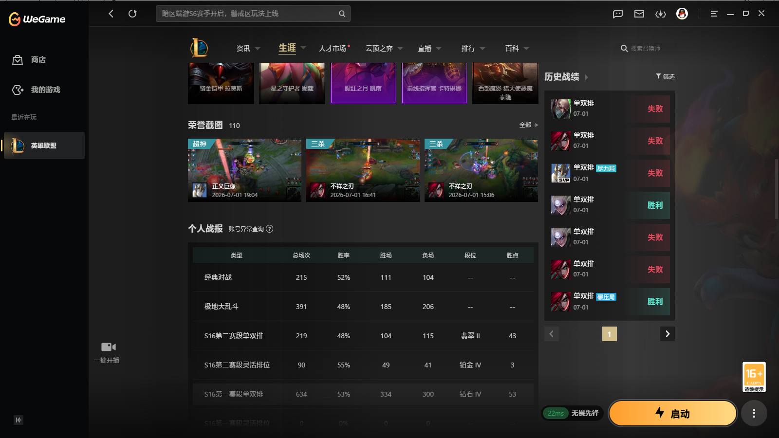
Task: Open 筛选 filter for match history
Action: pyautogui.click(x=665, y=76)
